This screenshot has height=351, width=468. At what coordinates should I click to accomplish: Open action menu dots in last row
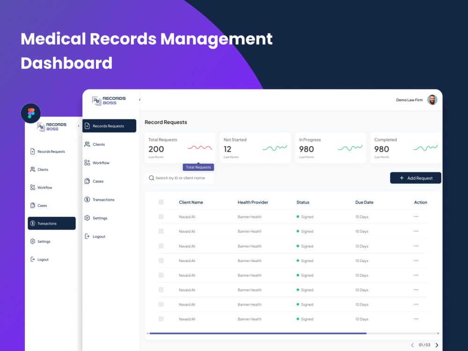pyautogui.click(x=416, y=319)
